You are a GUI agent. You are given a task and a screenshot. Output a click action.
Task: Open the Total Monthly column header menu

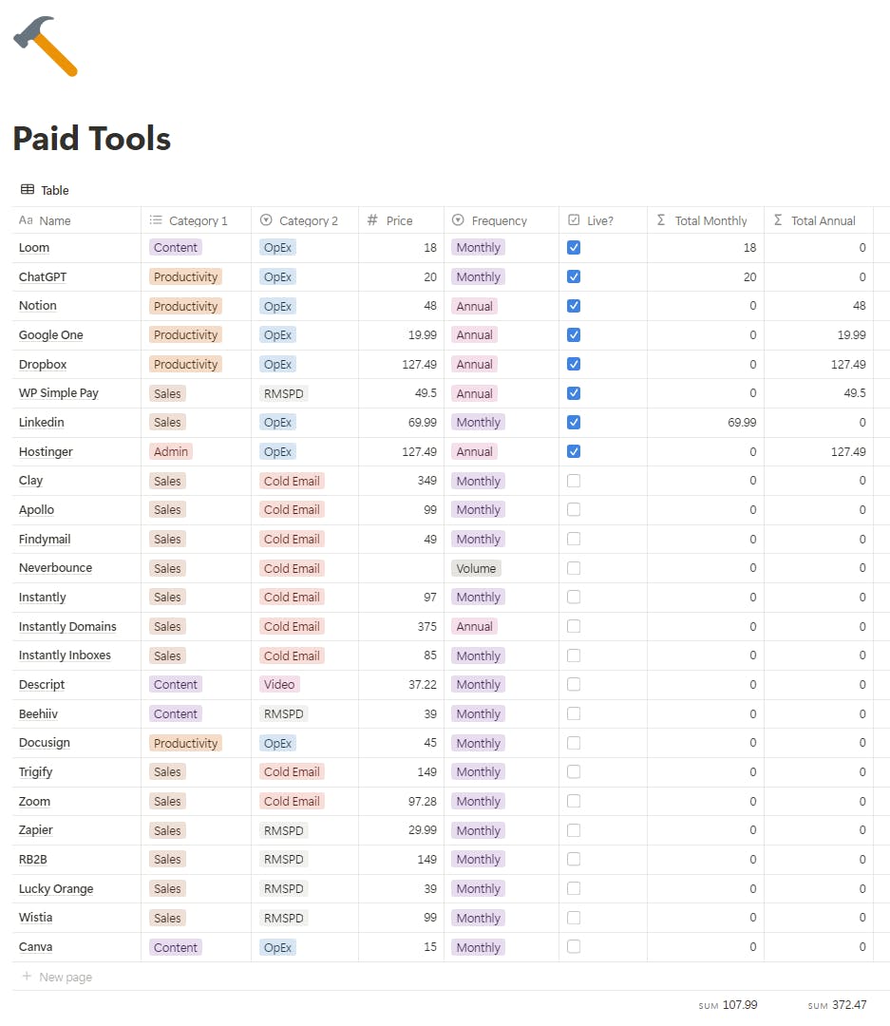[706, 220]
